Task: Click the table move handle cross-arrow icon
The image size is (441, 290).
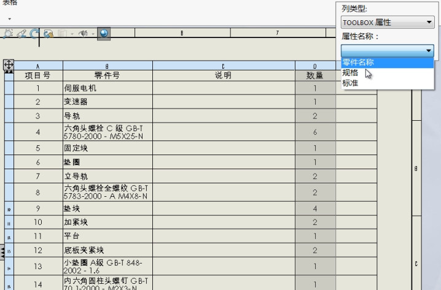Action: click(x=9, y=65)
